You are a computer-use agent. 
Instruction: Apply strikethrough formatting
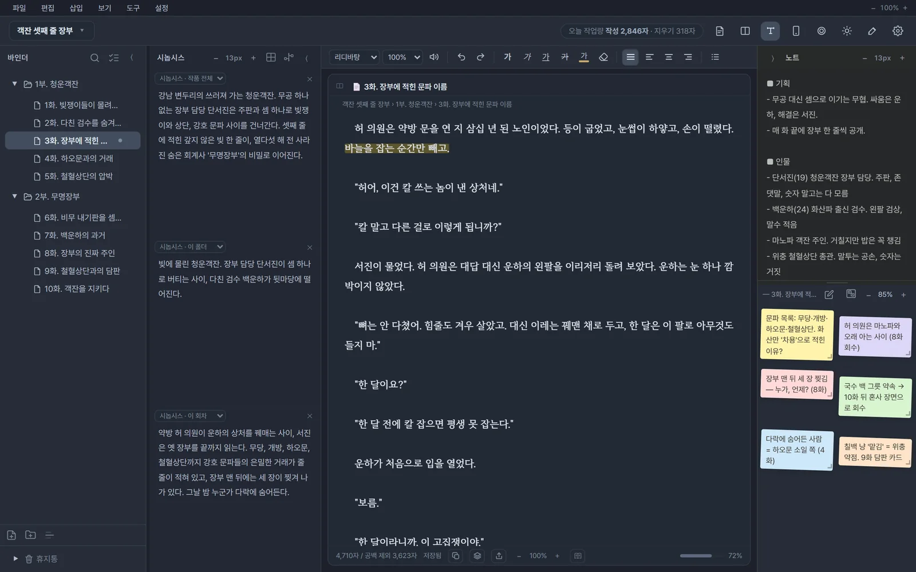click(x=564, y=57)
